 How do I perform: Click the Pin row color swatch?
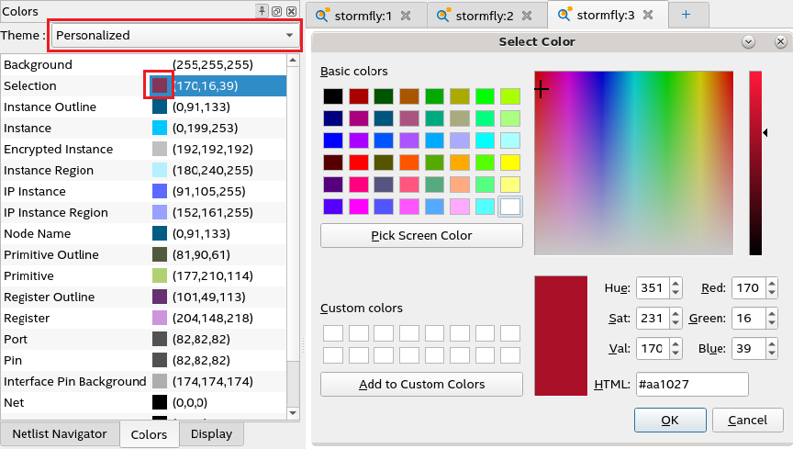point(160,361)
